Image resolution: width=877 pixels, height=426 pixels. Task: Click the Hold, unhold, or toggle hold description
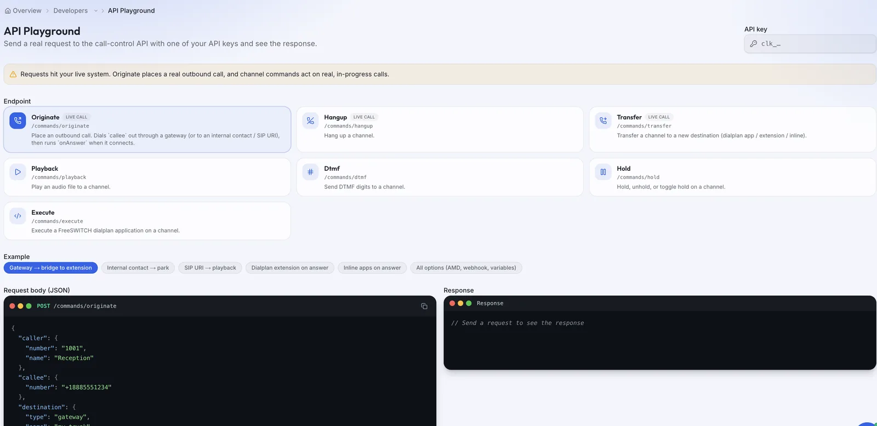671,187
